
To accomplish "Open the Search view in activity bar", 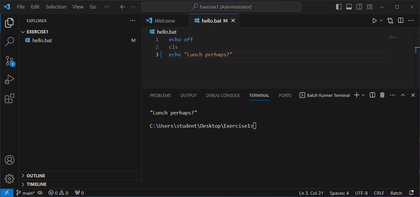I will click(10, 42).
